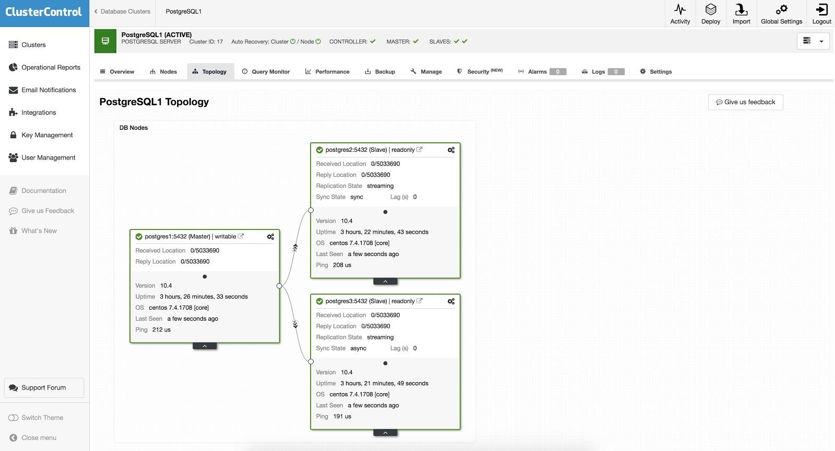
Task: Open postgres2 external link icon
Action: point(419,150)
